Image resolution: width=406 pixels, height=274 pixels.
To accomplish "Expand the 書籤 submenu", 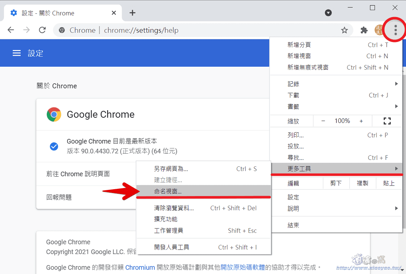I will click(336, 107).
